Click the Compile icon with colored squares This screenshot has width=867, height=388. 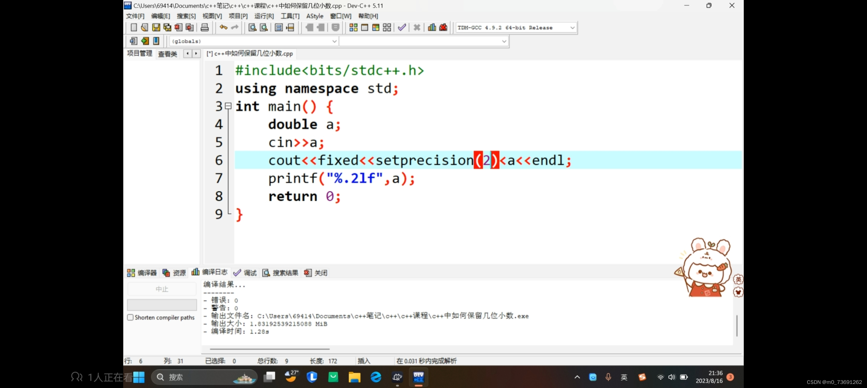[353, 28]
